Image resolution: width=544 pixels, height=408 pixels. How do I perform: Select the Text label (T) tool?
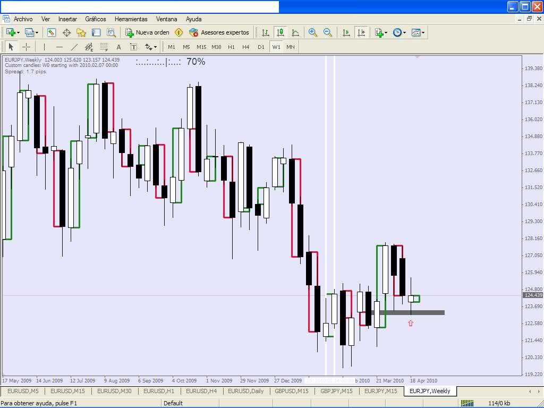133,47
